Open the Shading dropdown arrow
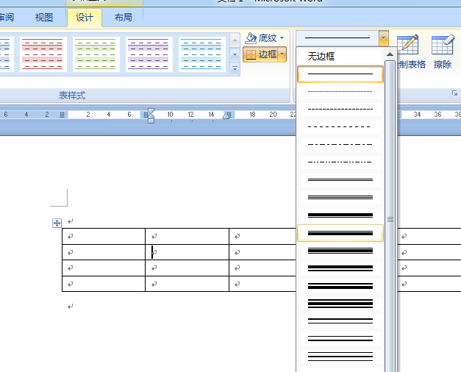Viewport: 461px width, 372px height. pos(282,38)
